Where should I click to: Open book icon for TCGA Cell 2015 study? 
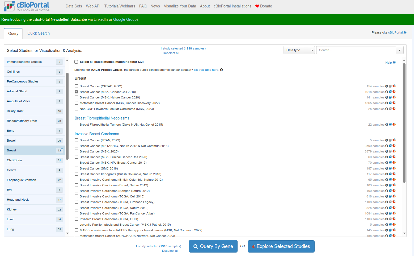click(390, 196)
